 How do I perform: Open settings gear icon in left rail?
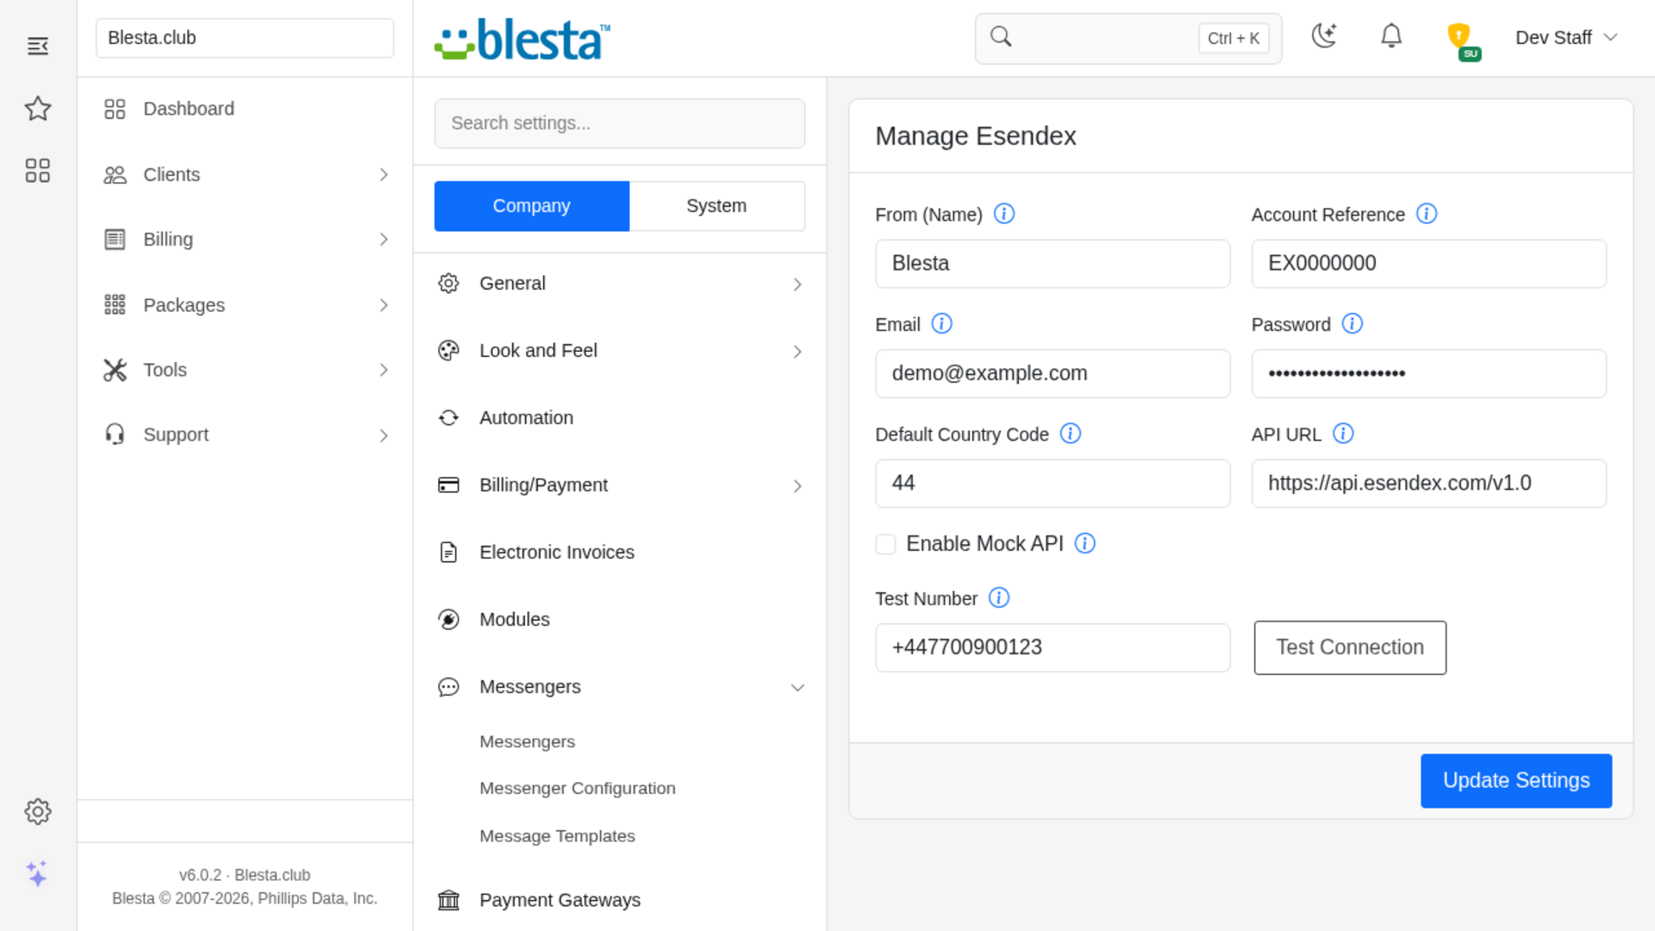coord(38,811)
